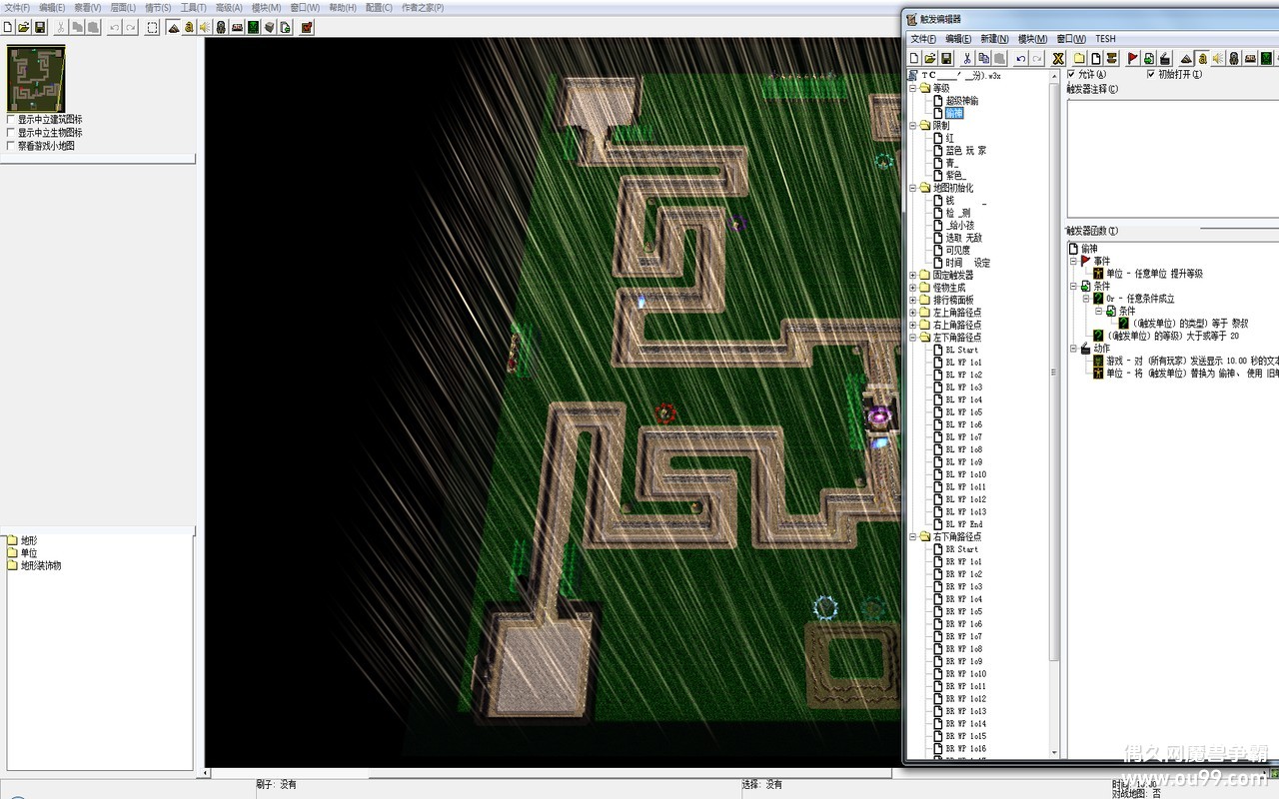
Task: Click the test map icon in main toolbar
Action: pos(307,28)
